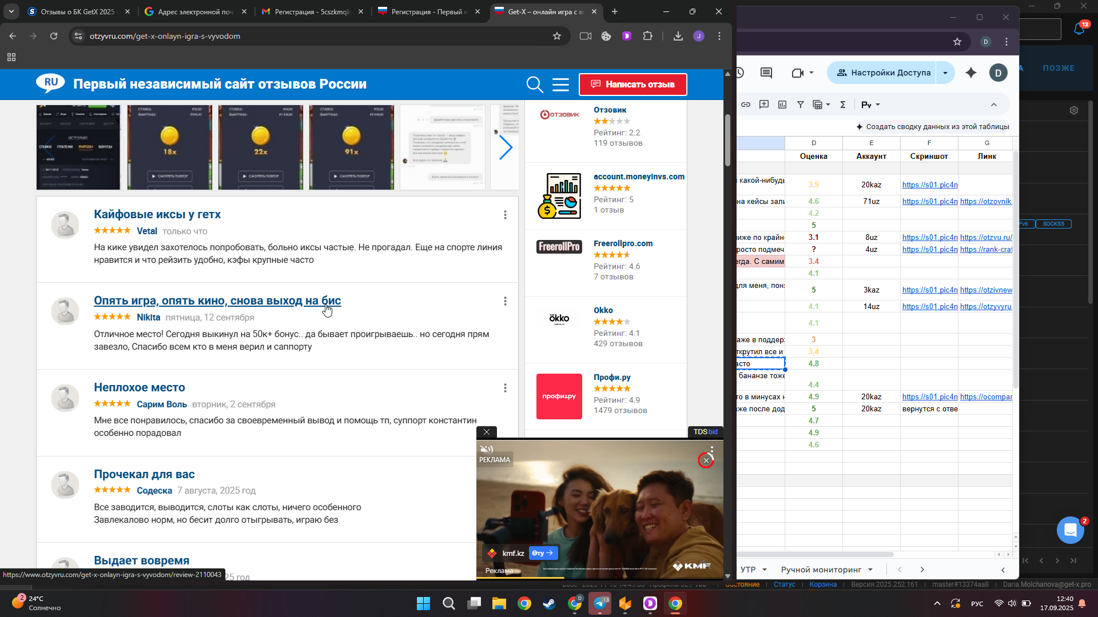Unmute the video advertisement
This screenshot has height=617, width=1098.
pos(486,449)
